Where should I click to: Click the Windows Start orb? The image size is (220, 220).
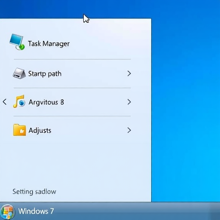click(7, 212)
